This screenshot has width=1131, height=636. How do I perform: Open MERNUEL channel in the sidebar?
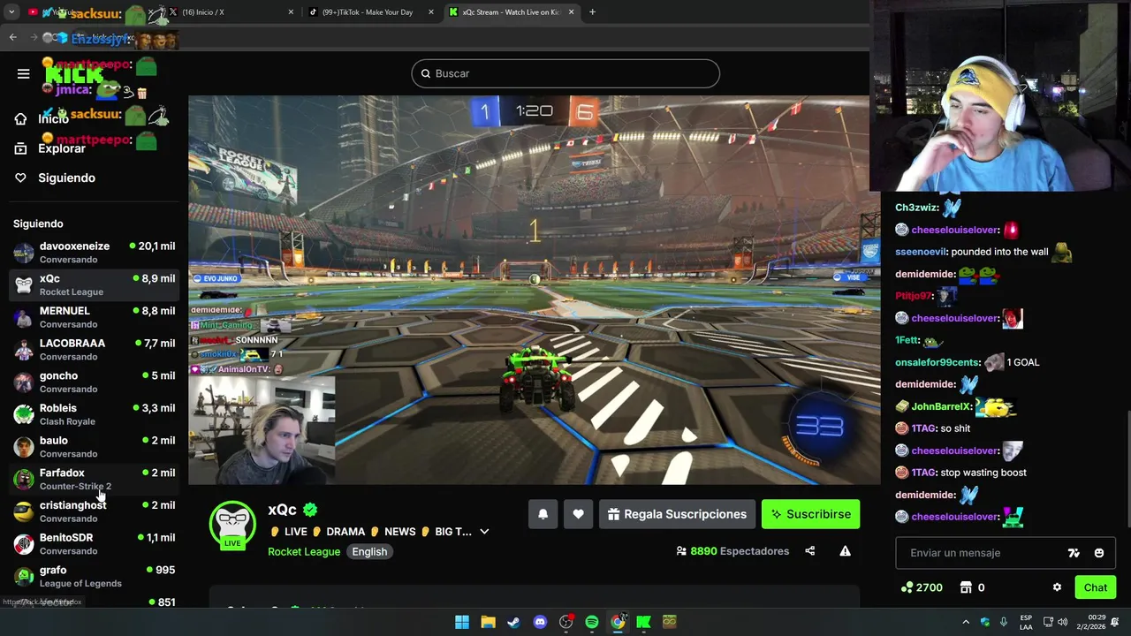coord(94,317)
